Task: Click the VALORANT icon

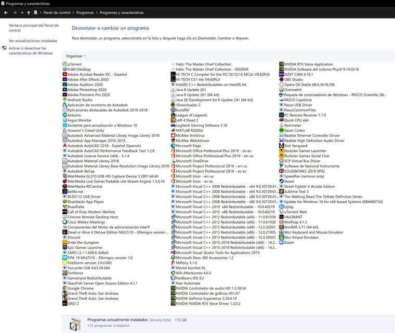Action: click(281, 217)
